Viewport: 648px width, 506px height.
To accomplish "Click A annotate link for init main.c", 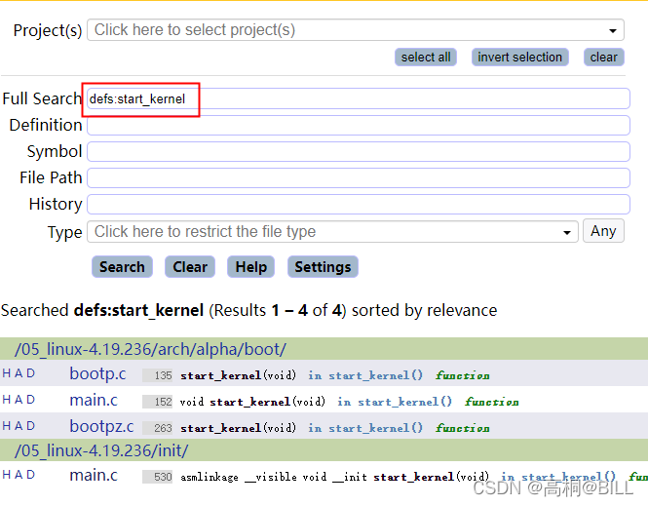I will click(x=19, y=475).
